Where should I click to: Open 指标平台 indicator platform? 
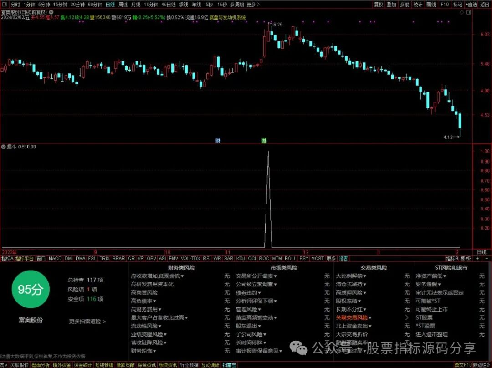point(25,259)
